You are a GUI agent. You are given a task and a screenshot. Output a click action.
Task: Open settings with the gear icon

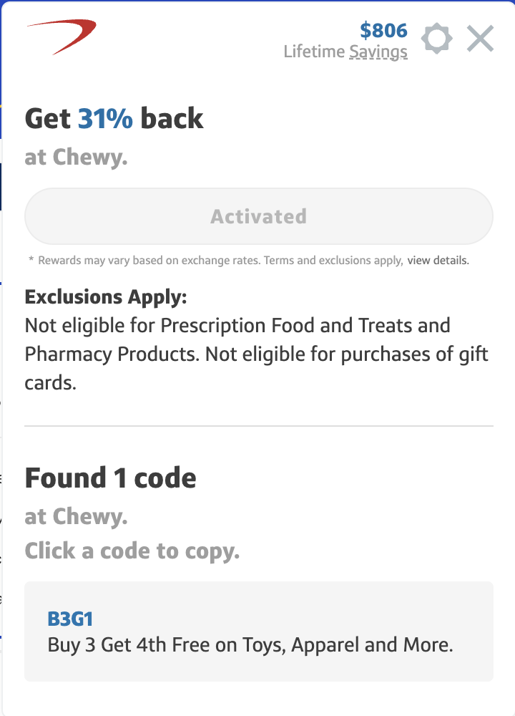click(x=436, y=39)
